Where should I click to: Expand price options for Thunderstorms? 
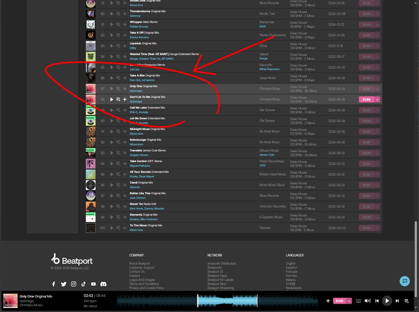[x=377, y=14]
